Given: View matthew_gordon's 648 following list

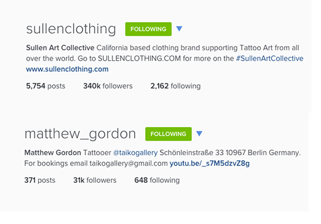Looking at the screenshot, I should pos(157,180).
